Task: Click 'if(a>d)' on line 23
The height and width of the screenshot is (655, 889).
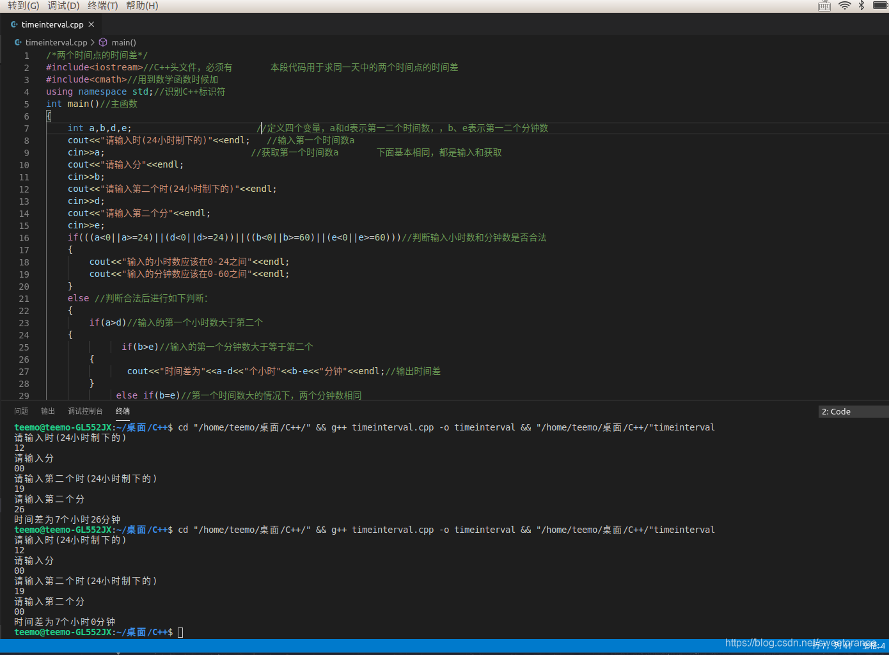Action: [x=108, y=322]
